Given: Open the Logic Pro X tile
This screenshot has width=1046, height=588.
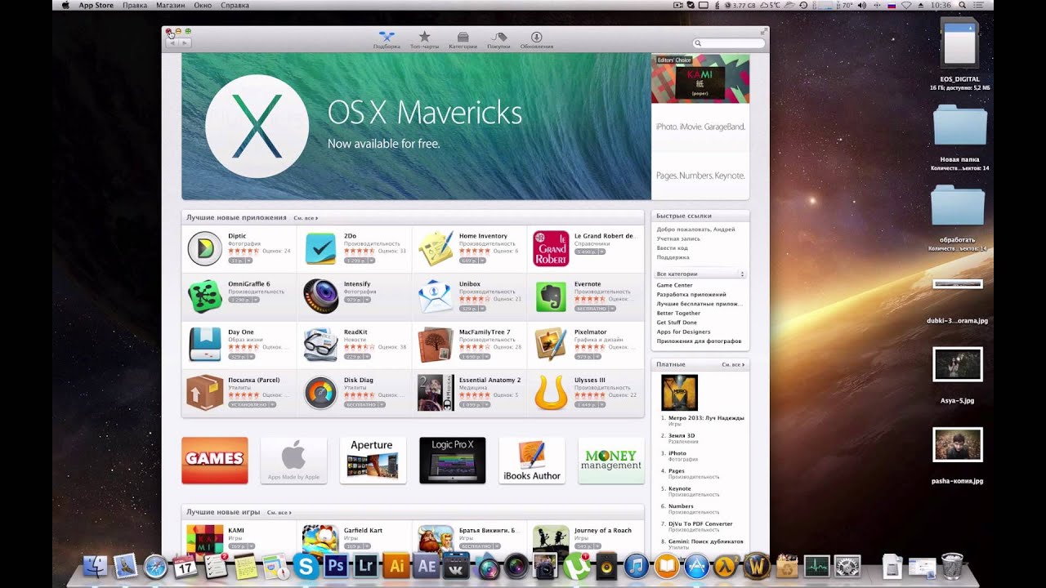Looking at the screenshot, I should [453, 461].
